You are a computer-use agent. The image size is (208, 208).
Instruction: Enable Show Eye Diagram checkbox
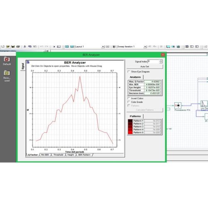coord(129,72)
